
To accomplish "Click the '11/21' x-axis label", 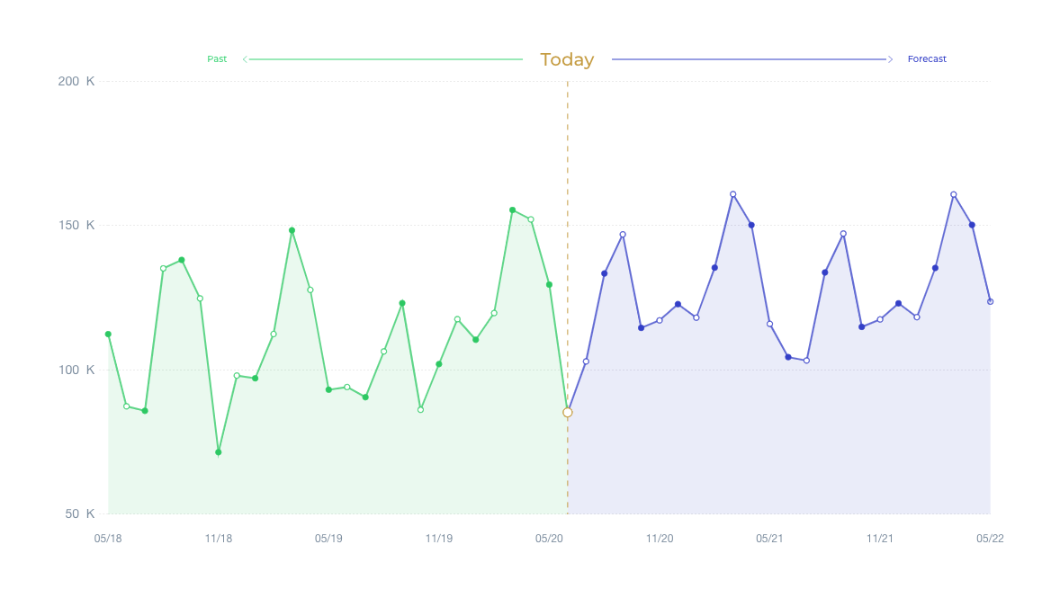I will click(879, 539).
